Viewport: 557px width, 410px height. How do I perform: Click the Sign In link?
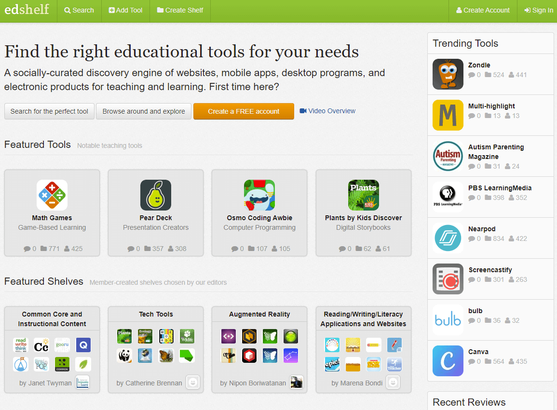coord(539,11)
